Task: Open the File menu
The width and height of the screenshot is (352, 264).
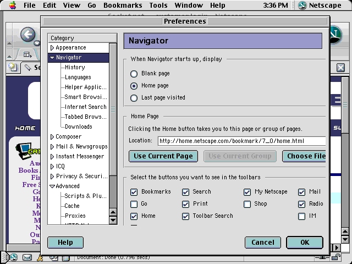Action: [29, 5]
